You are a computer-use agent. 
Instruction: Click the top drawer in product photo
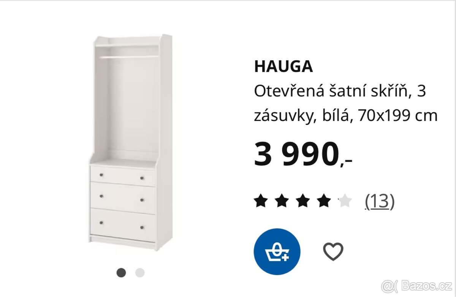[x=123, y=176]
